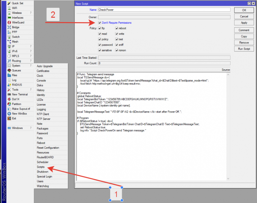Toggle Don't Require Permissions checkbox
257x203 pixels.
click(x=100, y=23)
